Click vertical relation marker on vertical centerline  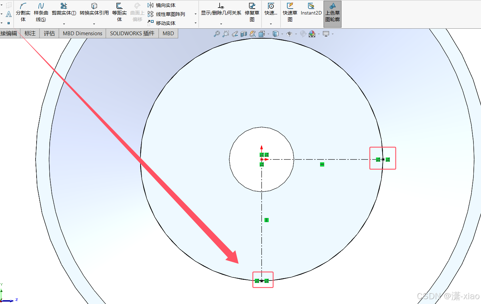(x=267, y=220)
